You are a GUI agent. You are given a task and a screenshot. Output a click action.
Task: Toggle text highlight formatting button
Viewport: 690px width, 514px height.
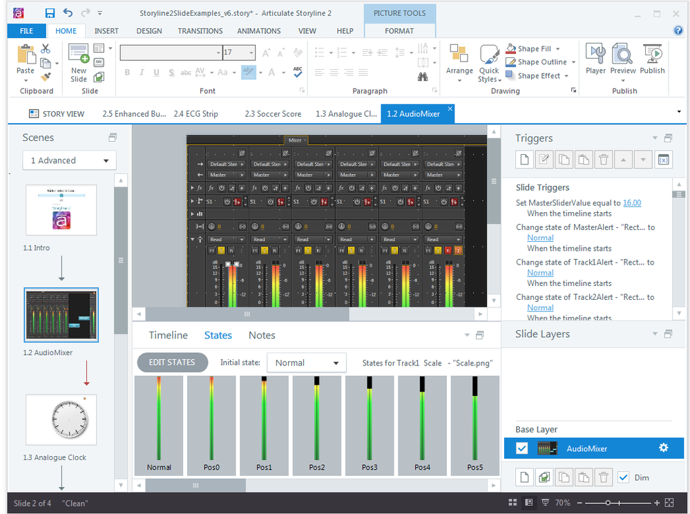click(248, 72)
